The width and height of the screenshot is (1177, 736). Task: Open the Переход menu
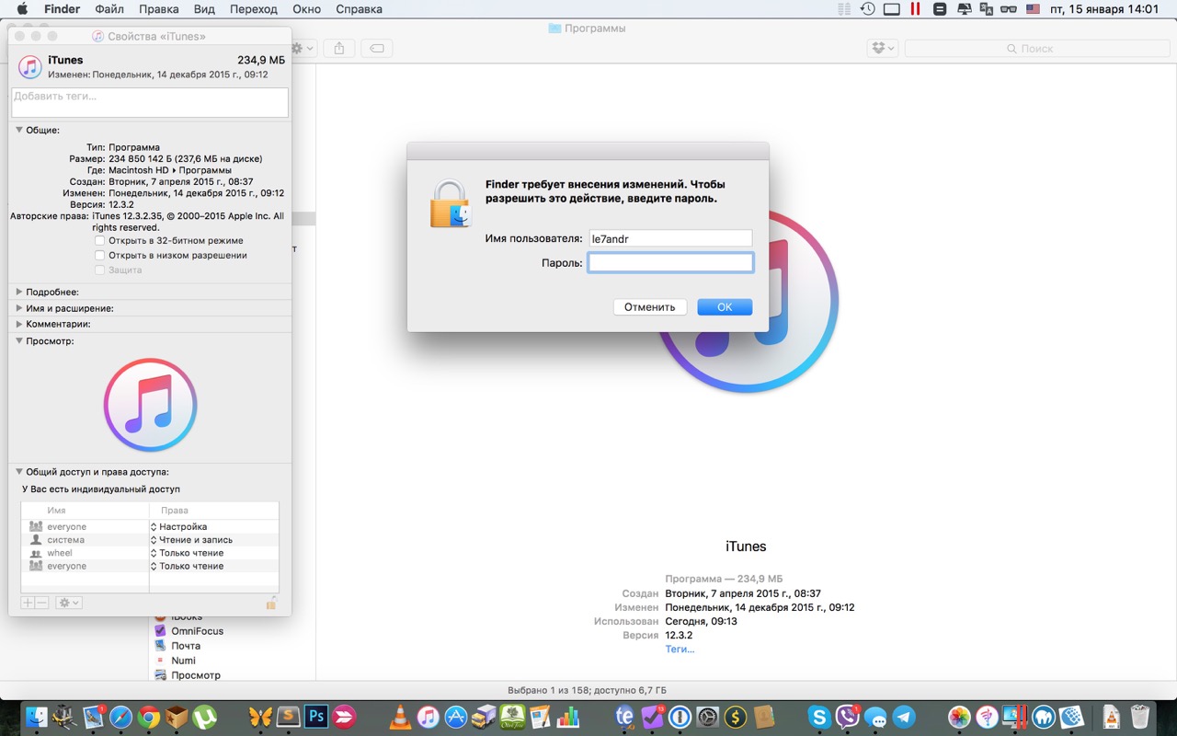click(x=254, y=9)
